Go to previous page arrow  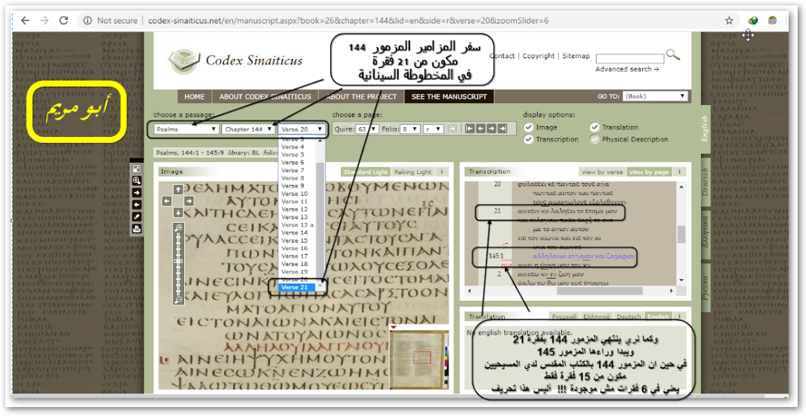tap(480, 129)
